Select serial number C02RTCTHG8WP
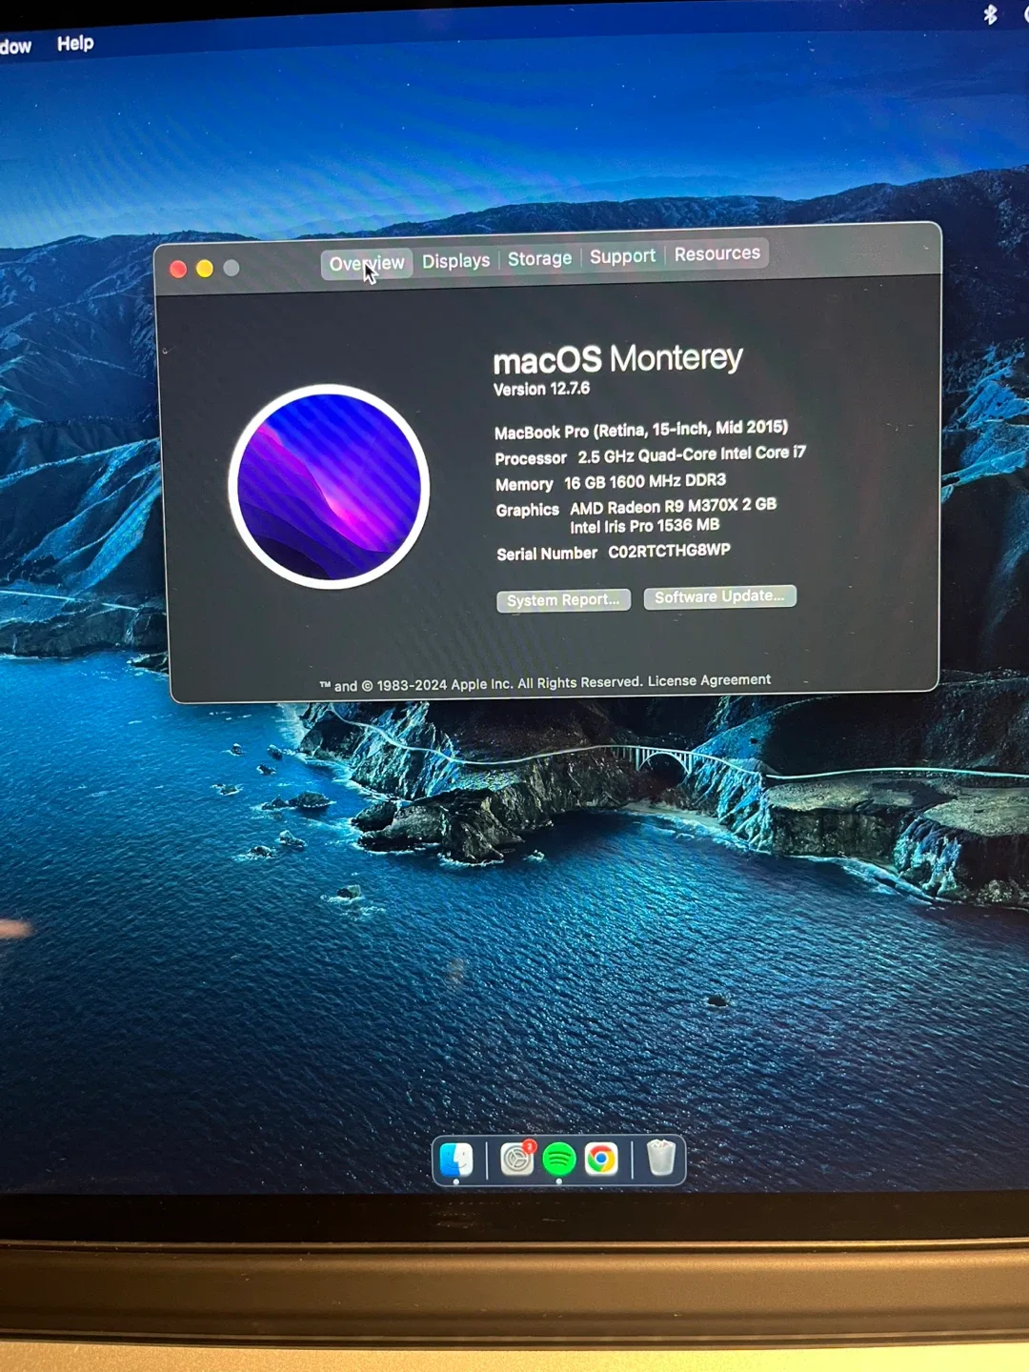Viewport: 1029px width, 1372px height. pos(669,551)
